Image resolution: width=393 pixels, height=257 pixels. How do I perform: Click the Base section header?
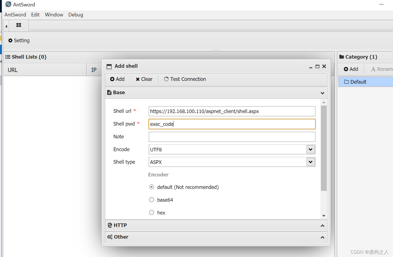pos(216,93)
